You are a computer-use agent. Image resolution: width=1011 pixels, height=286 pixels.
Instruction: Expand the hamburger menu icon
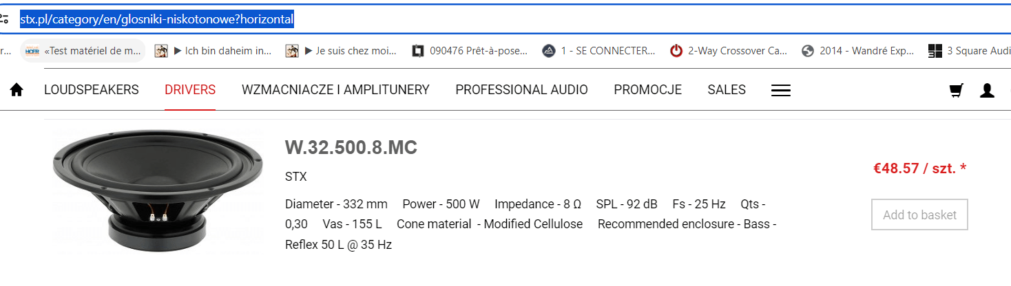click(780, 90)
